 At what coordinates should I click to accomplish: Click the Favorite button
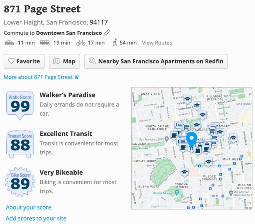24,61
